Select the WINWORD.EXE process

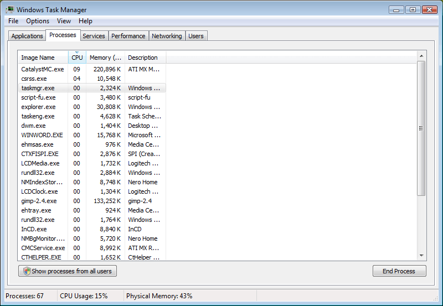point(92,135)
